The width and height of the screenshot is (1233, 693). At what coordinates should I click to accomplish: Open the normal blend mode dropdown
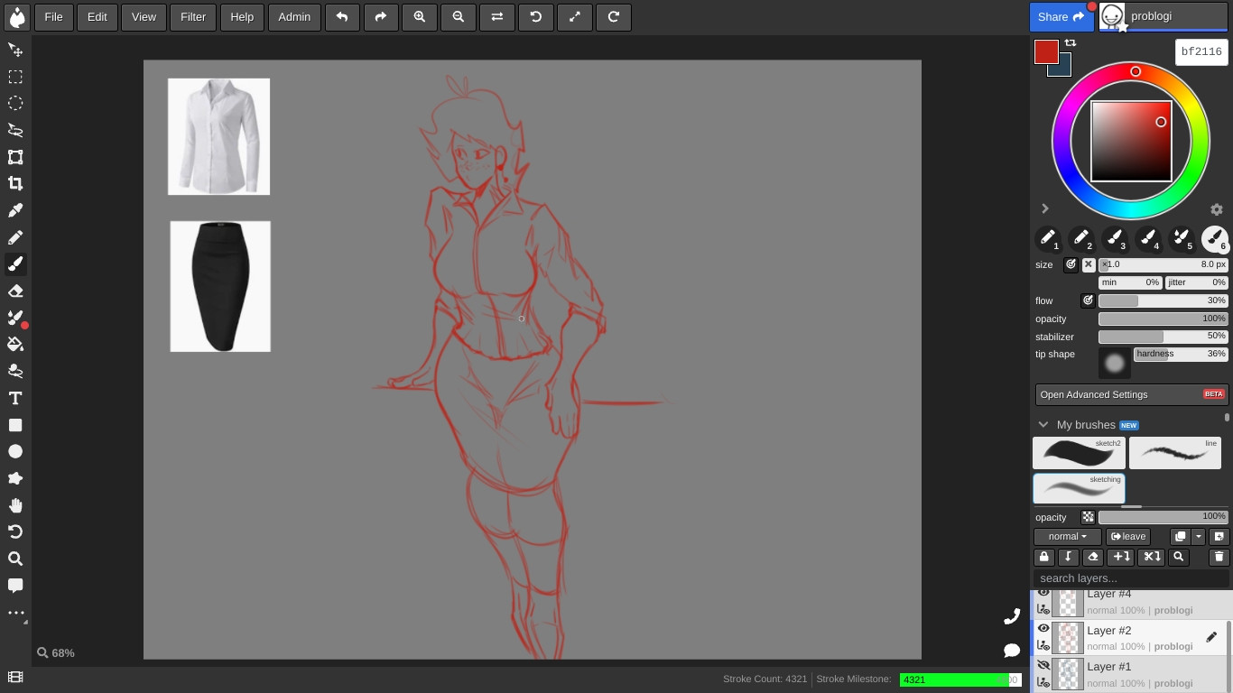[x=1067, y=536]
